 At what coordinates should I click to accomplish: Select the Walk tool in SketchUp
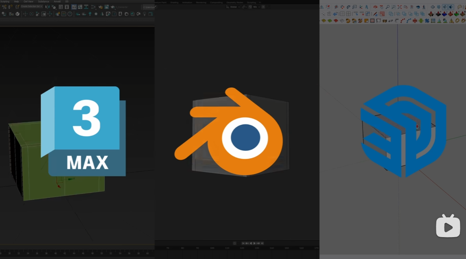point(424,7)
